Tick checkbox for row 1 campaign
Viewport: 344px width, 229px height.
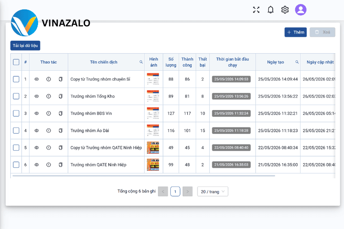pyautogui.click(x=16, y=79)
